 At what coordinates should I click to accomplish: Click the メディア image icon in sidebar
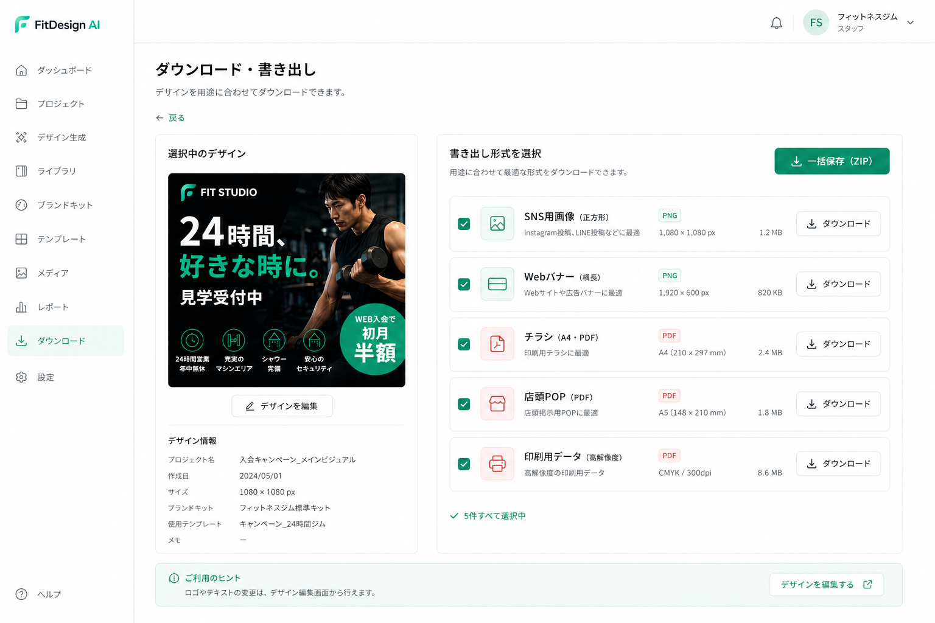pyautogui.click(x=21, y=273)
